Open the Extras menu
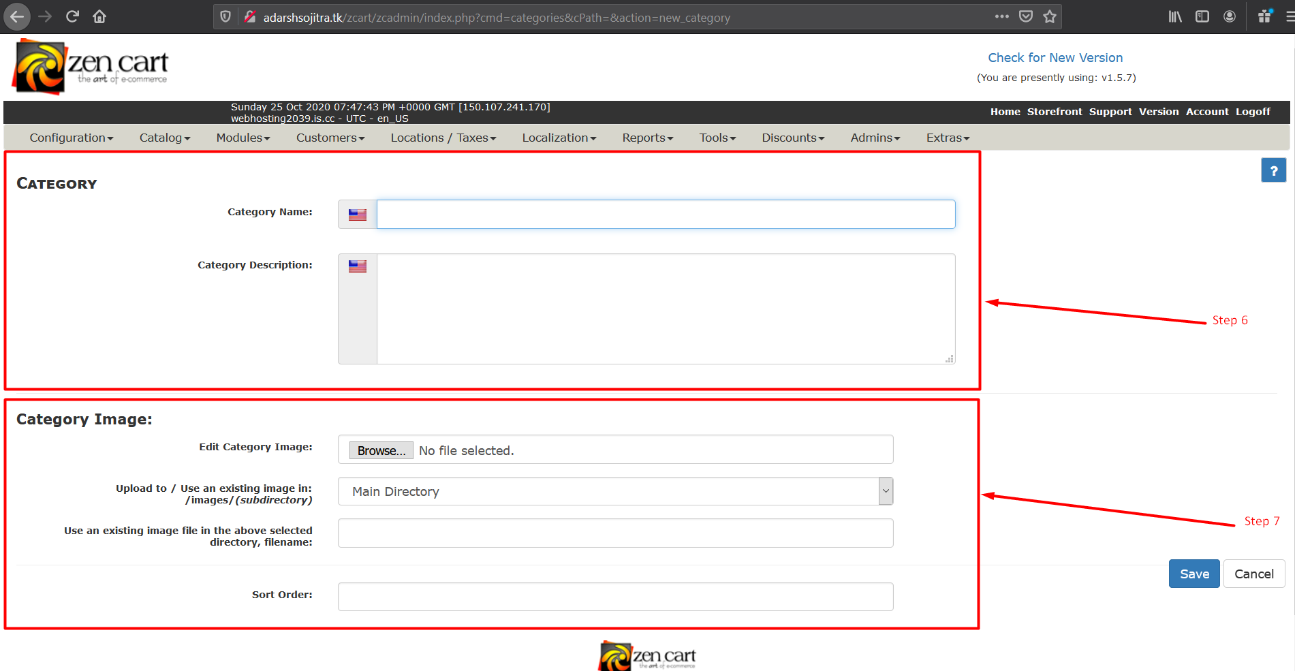 point(948,138)
